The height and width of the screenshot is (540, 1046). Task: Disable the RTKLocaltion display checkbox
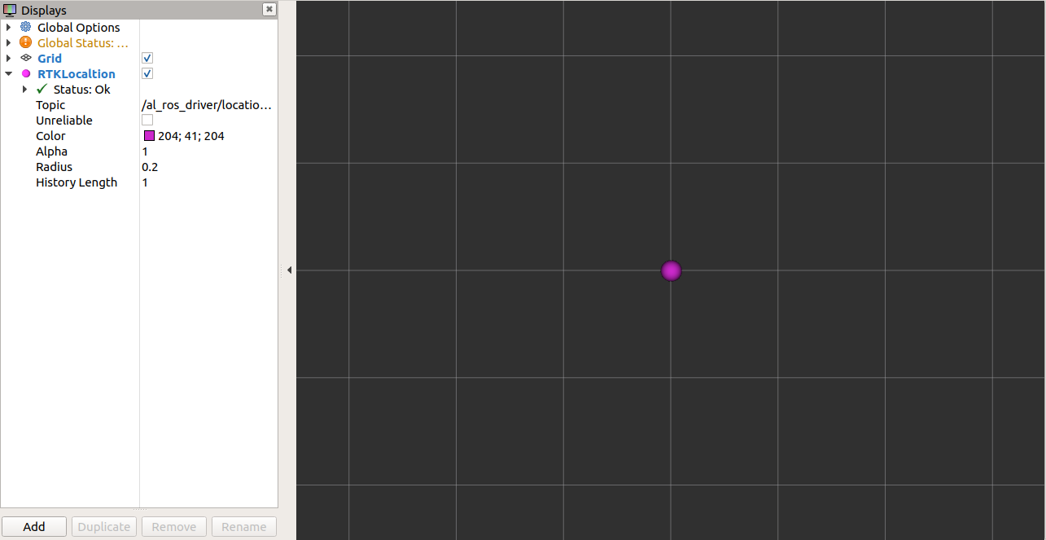coord(147,73)
